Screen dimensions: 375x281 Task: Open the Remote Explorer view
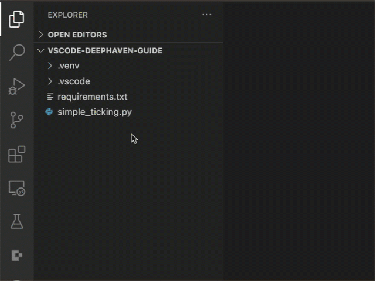coord(16,189)
